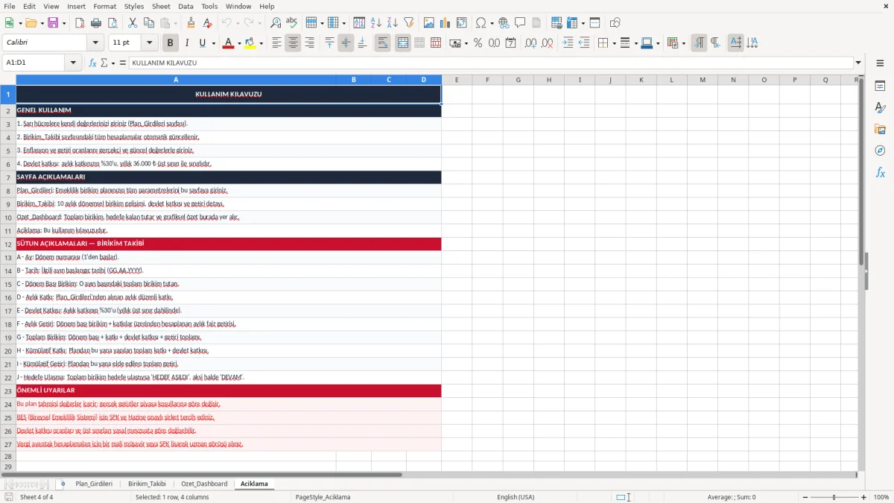
Task: Increase indent
Action: pos(568,43)
